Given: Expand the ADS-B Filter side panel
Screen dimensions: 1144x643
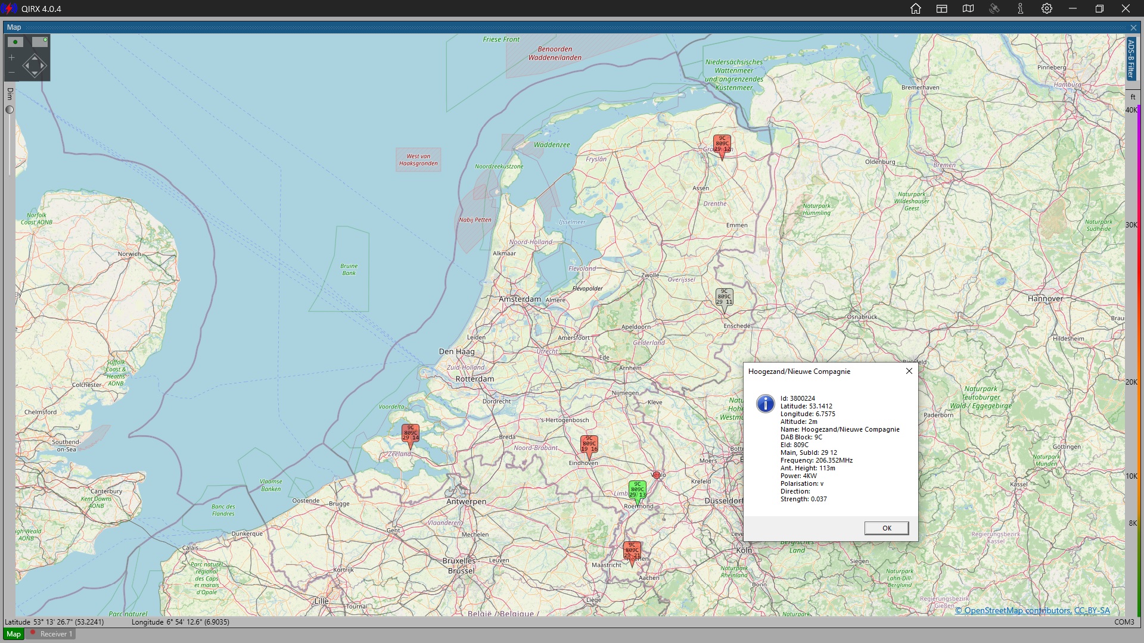Looking at the screenshot, I should [x=1131, y=58].
